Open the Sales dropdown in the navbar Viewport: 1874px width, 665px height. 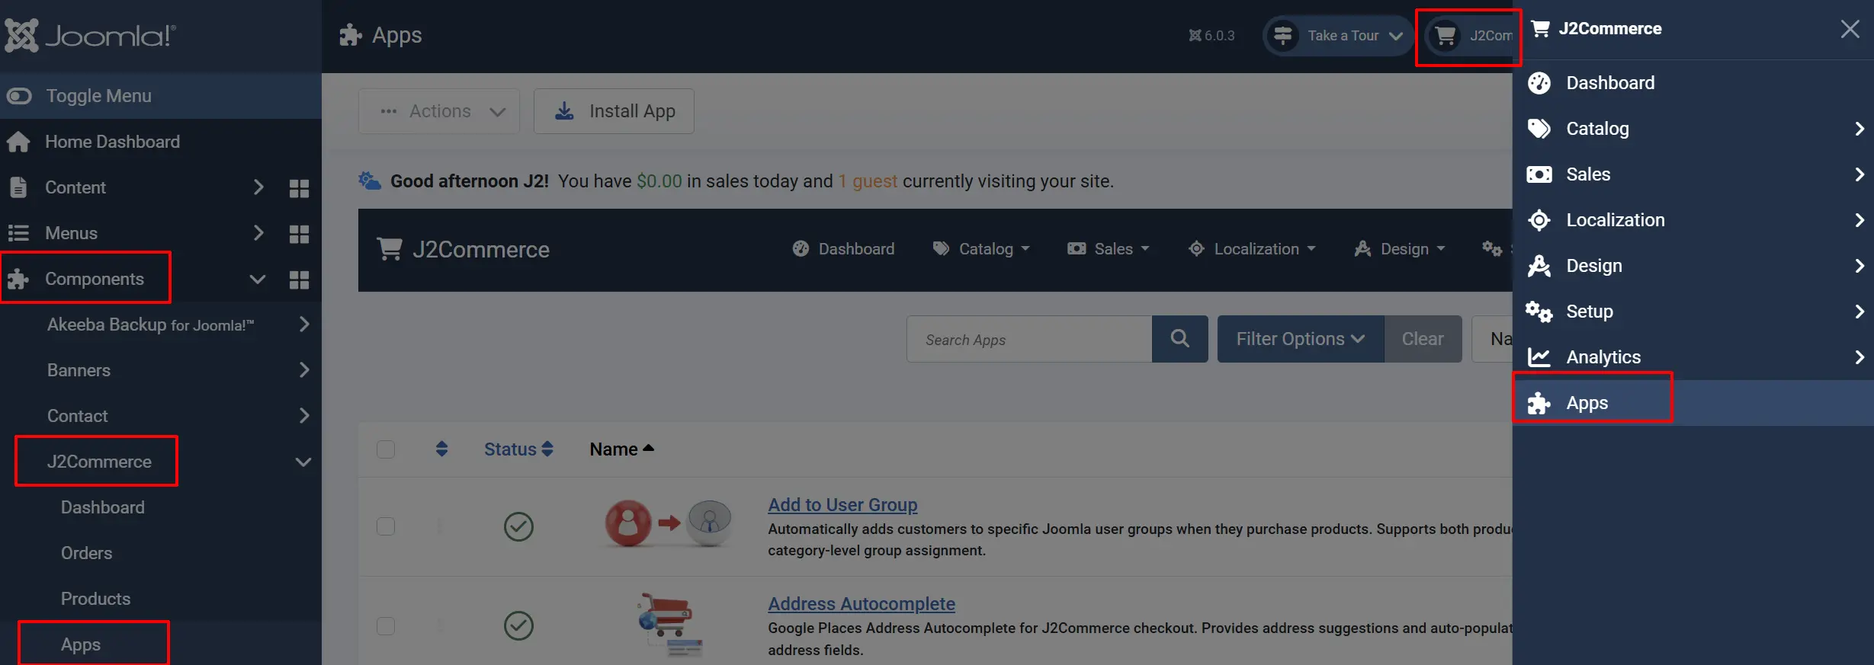(1109, 249)
